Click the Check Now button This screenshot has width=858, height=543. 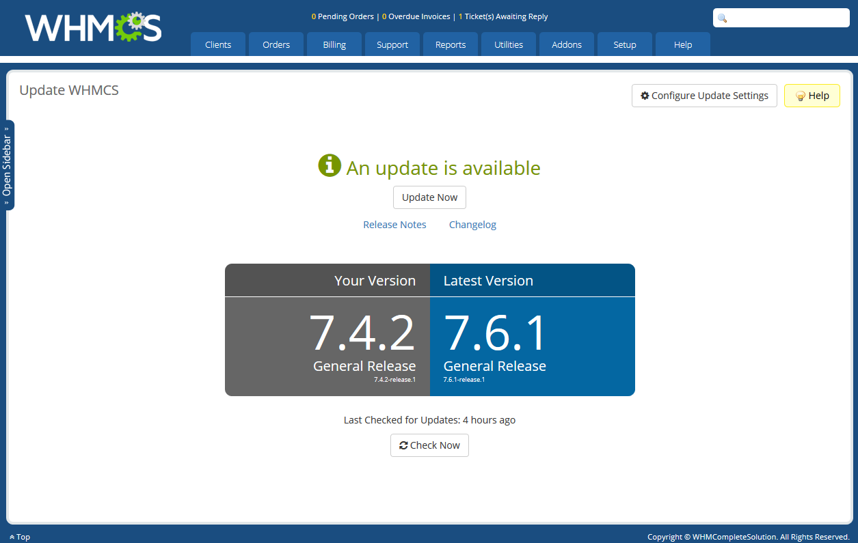coord(429,445)
